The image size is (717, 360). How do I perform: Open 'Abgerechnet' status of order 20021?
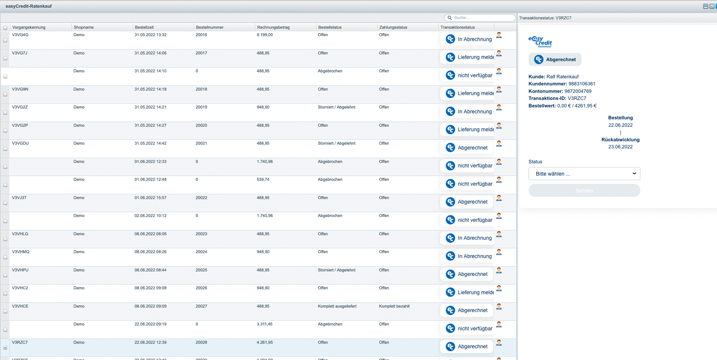pos(467,148)
